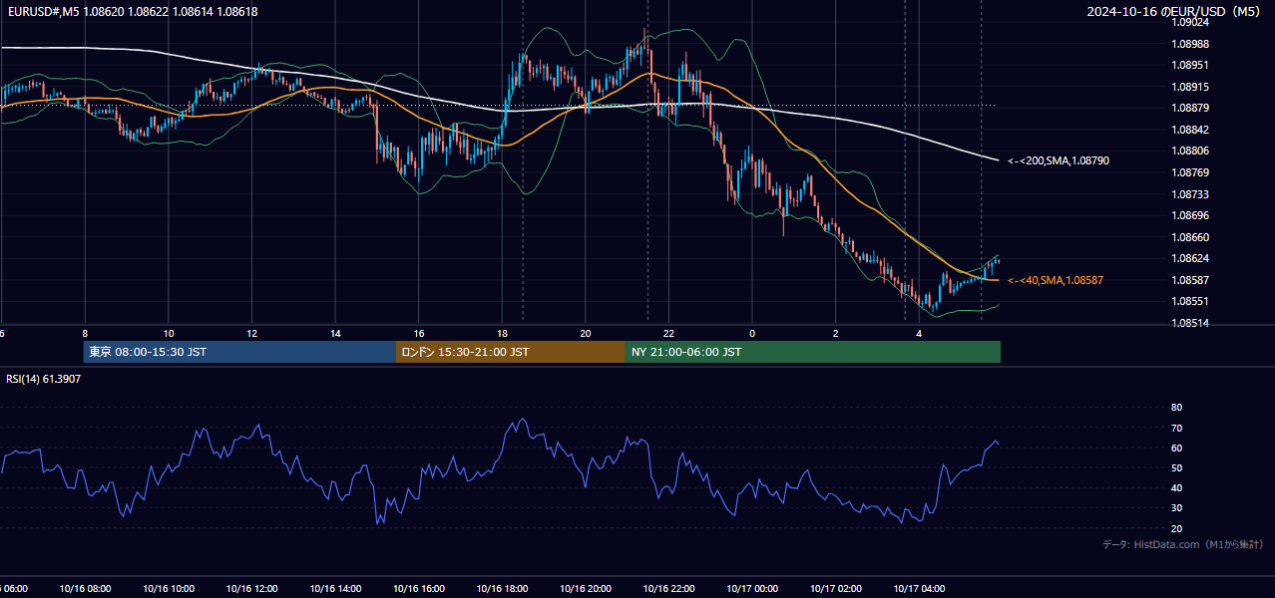Click price axis label 1.08915

[1190, 87]
